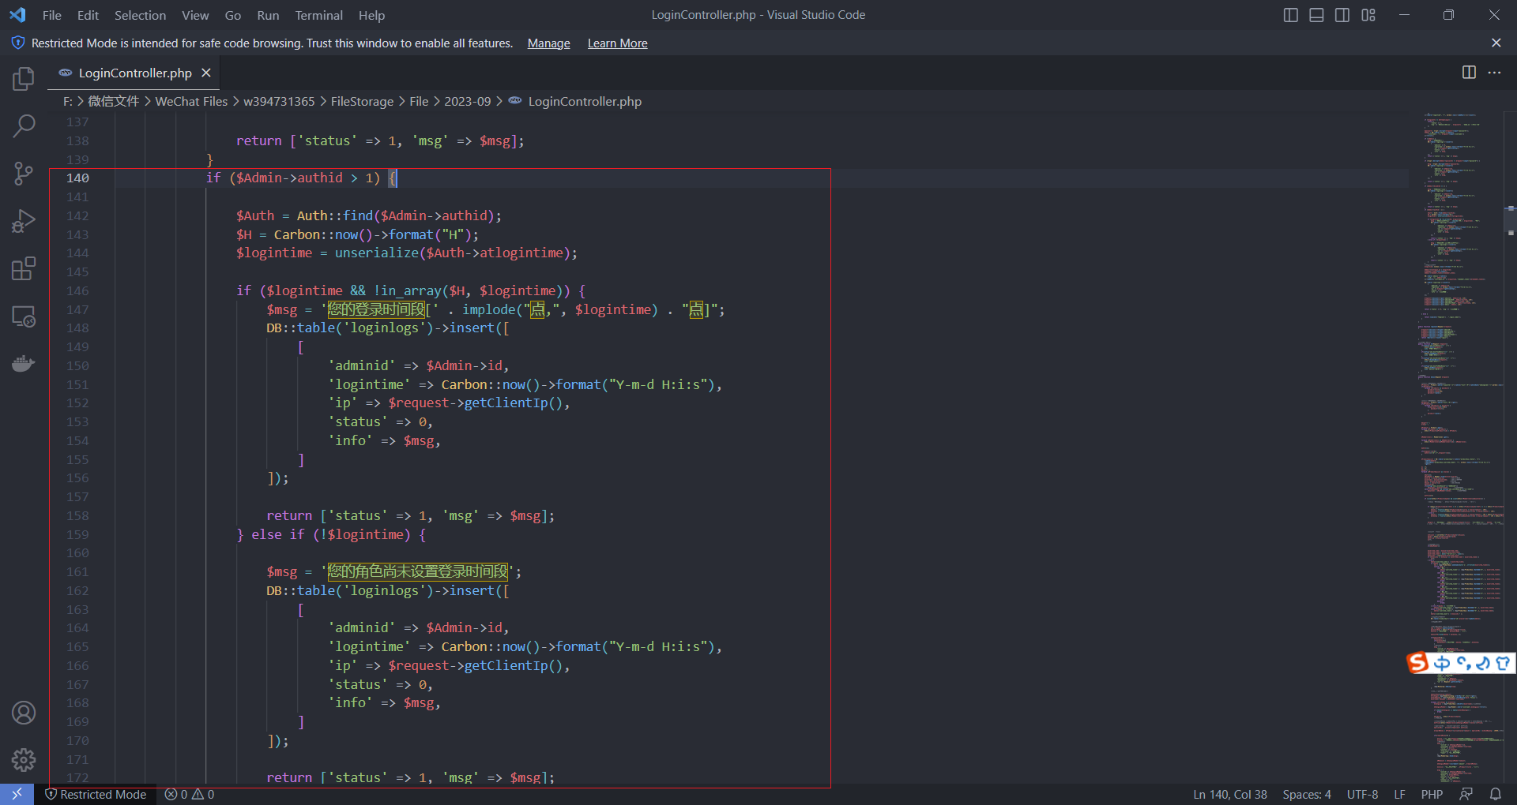Open the Manage gear menu
1517x805 pixels.
24,760
